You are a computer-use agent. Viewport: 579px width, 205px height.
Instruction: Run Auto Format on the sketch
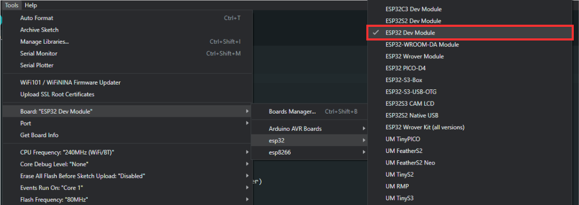pyautogui.click(x=127, y=18)
